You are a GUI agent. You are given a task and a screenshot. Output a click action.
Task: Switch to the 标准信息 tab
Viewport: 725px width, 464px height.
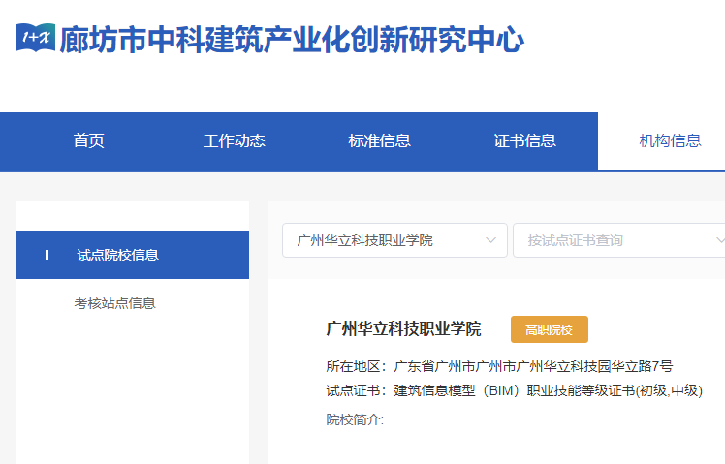tap(379, 141)
